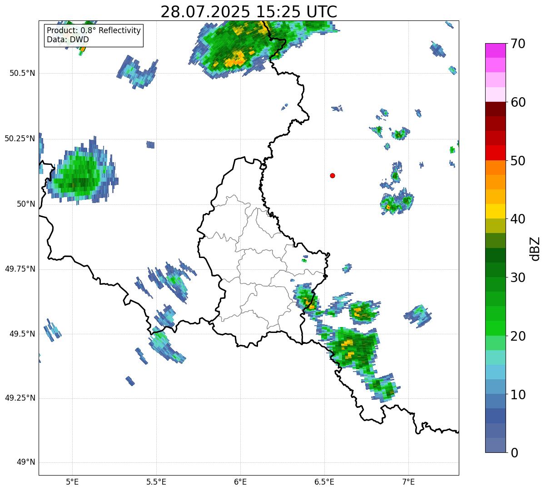
Task: Click the colorbar '40' tick label
Action: 518,219
